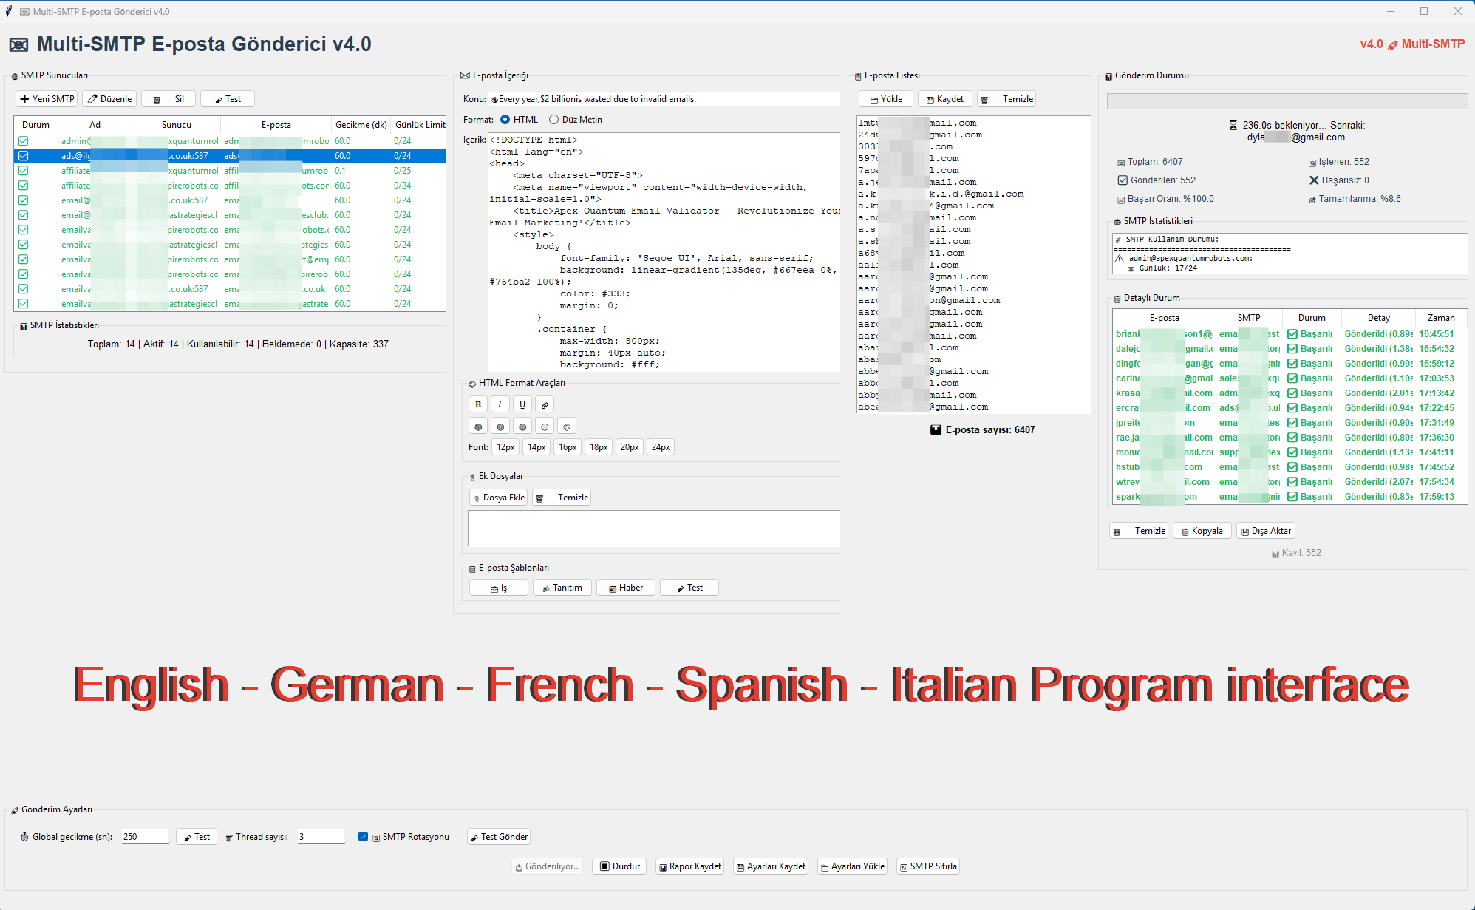Insert hyperlink with the link icon
This screenshot has height=910, width=1475.
(x=545, y=404)
